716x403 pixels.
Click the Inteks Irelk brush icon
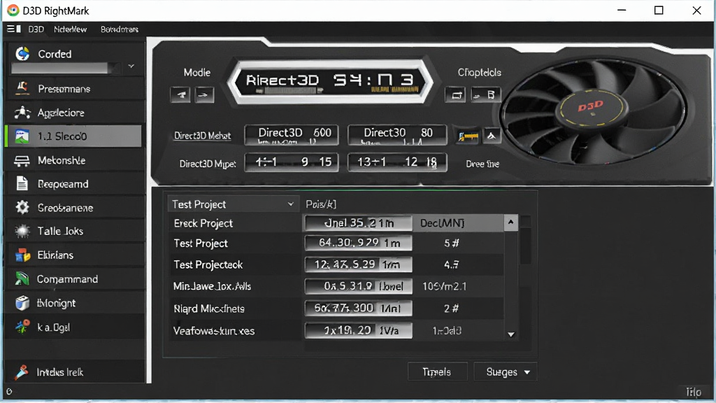pos(22,372)
